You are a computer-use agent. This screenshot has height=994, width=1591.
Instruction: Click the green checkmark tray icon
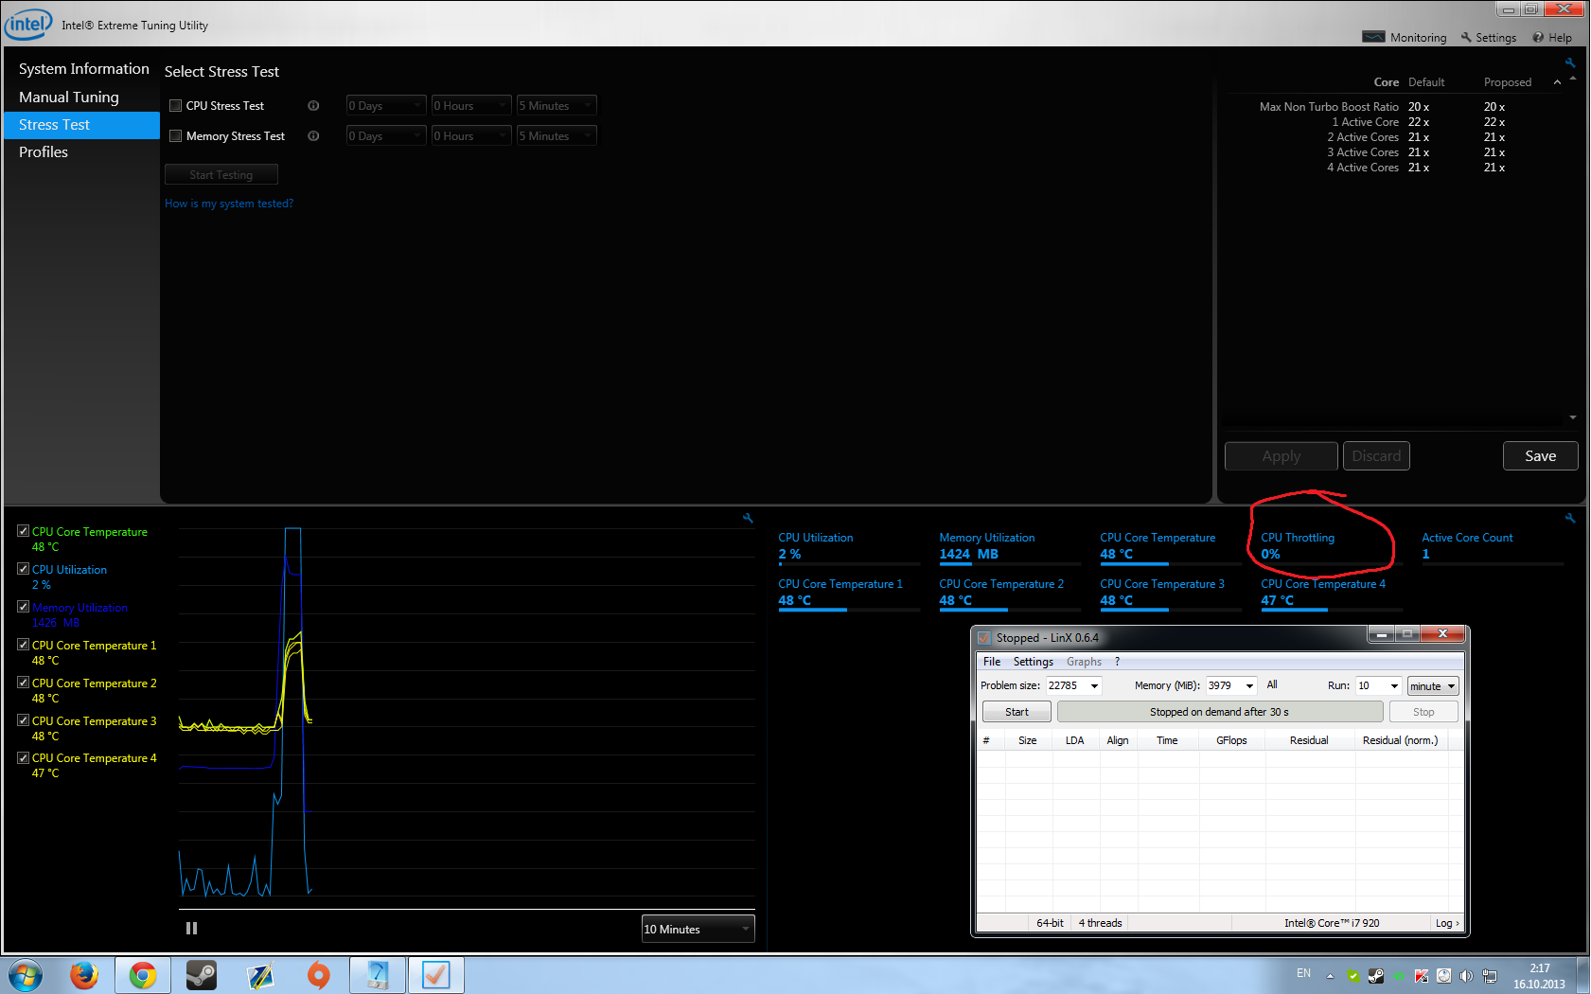point(1353,976)
